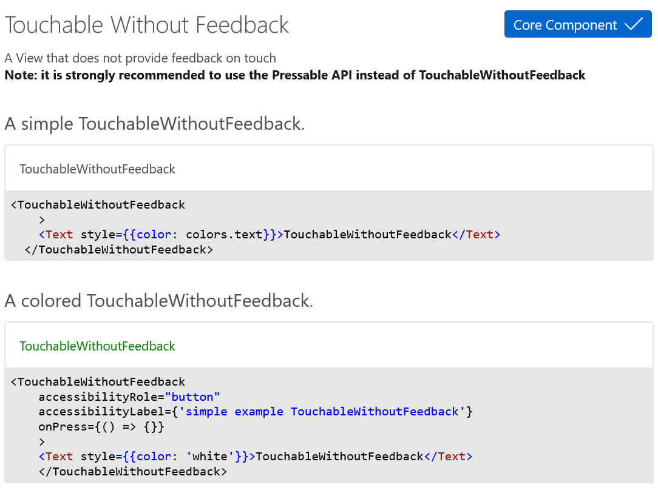Select the accessibilityLabel code line
The image size is (658, 493).
(x=255, y=411)
